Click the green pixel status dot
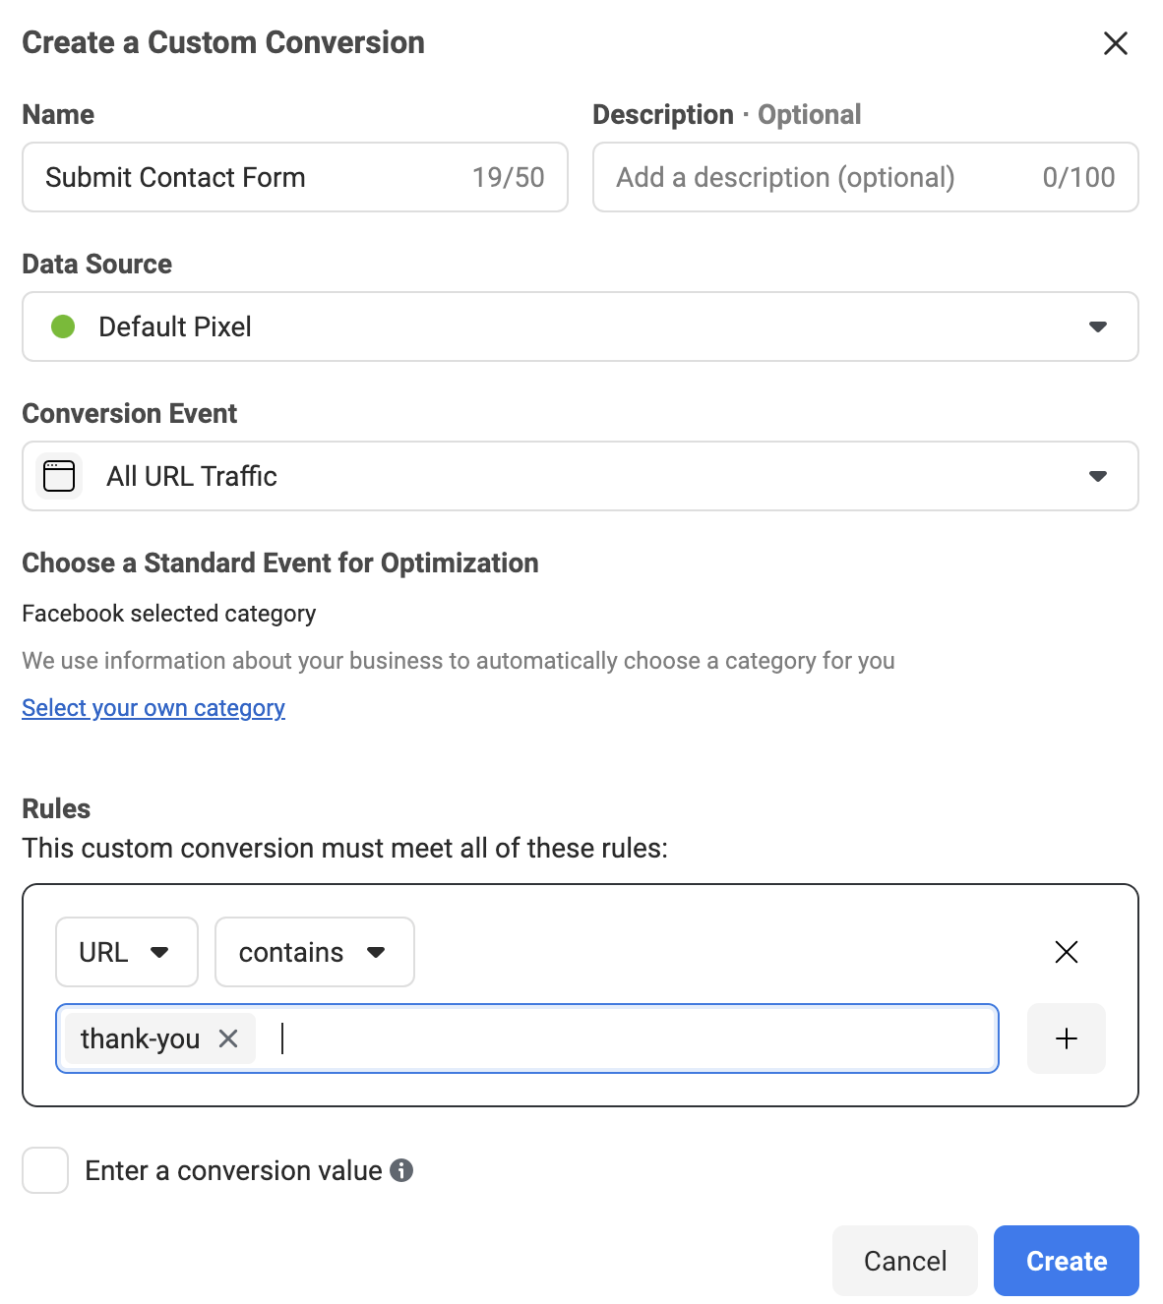This screenshot has width=1163, height=1304. 63,326
